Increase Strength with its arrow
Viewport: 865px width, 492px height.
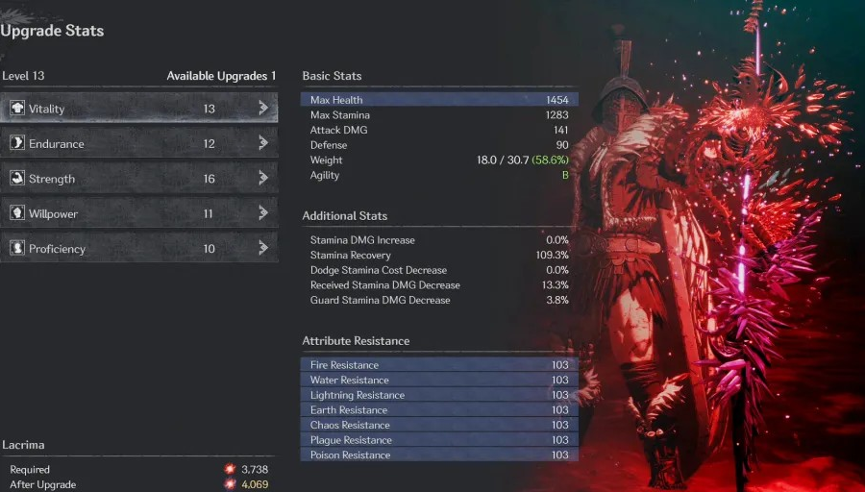tap(263, 178)
